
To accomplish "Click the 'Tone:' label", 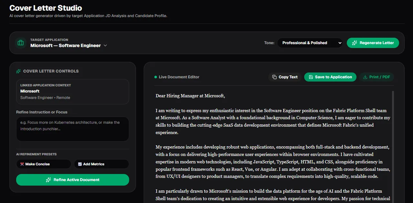I will tap(269, 43).
